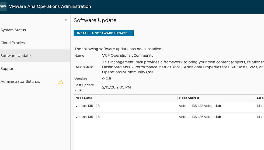The height and width of the screenshot is (150, 264).
Task: Click the VCF Operations vCommunity name value
Action: (x=128, y=56)
